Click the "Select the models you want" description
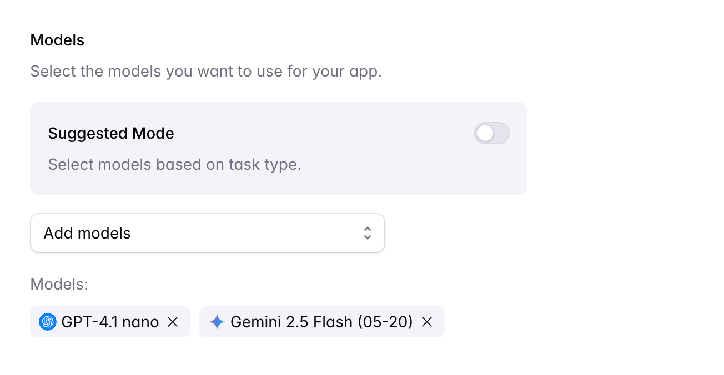 (x=206, y=72)
